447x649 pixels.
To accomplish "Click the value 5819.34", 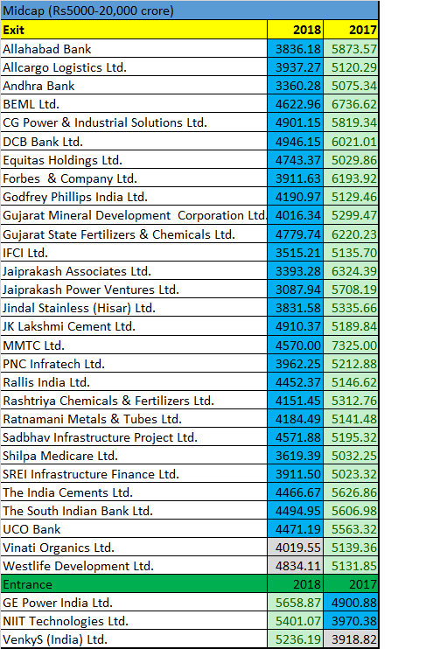I will coord(351,122).
